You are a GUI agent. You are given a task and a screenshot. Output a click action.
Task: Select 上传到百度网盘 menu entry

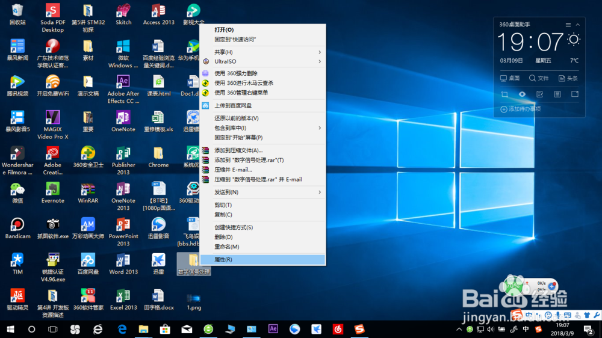point(262,105)
